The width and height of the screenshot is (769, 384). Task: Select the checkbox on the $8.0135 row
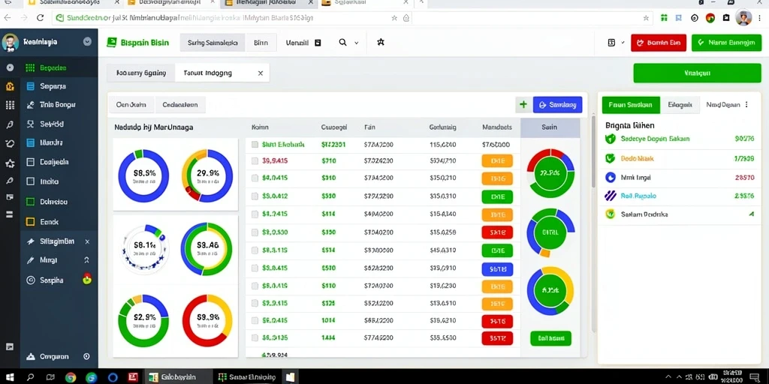coord(255,338)
